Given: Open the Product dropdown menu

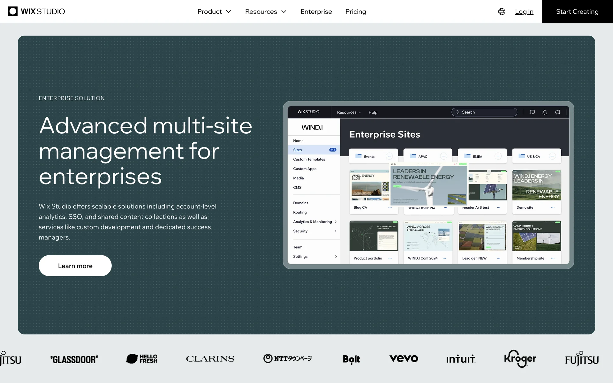Looking at the screenshot, I should (214, 11).
